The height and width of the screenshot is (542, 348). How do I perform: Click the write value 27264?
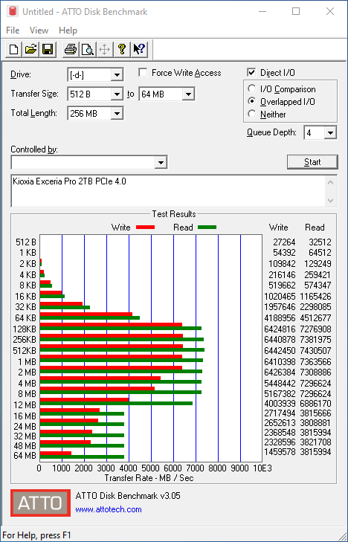pos(284,242)
